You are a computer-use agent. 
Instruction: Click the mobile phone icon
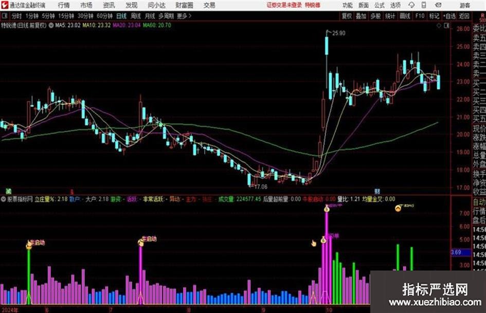pyautogui.click(x=424, y=5)
